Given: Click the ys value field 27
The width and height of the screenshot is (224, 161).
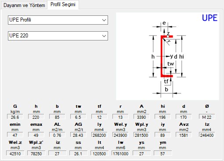Looking at the screenshot, I should click(x=142, y=154).
